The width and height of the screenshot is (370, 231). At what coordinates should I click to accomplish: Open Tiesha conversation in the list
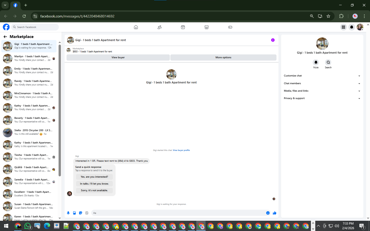tap(29, 157)
